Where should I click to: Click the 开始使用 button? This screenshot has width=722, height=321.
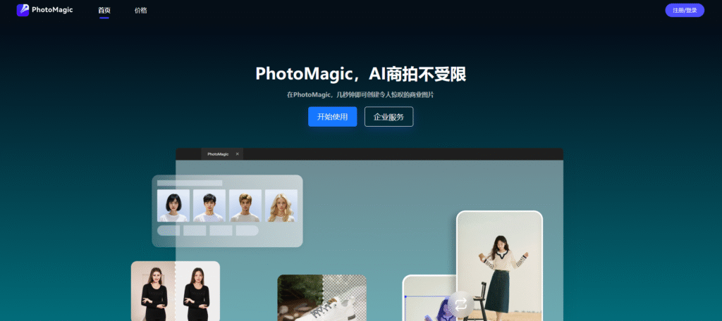(333, 116)
